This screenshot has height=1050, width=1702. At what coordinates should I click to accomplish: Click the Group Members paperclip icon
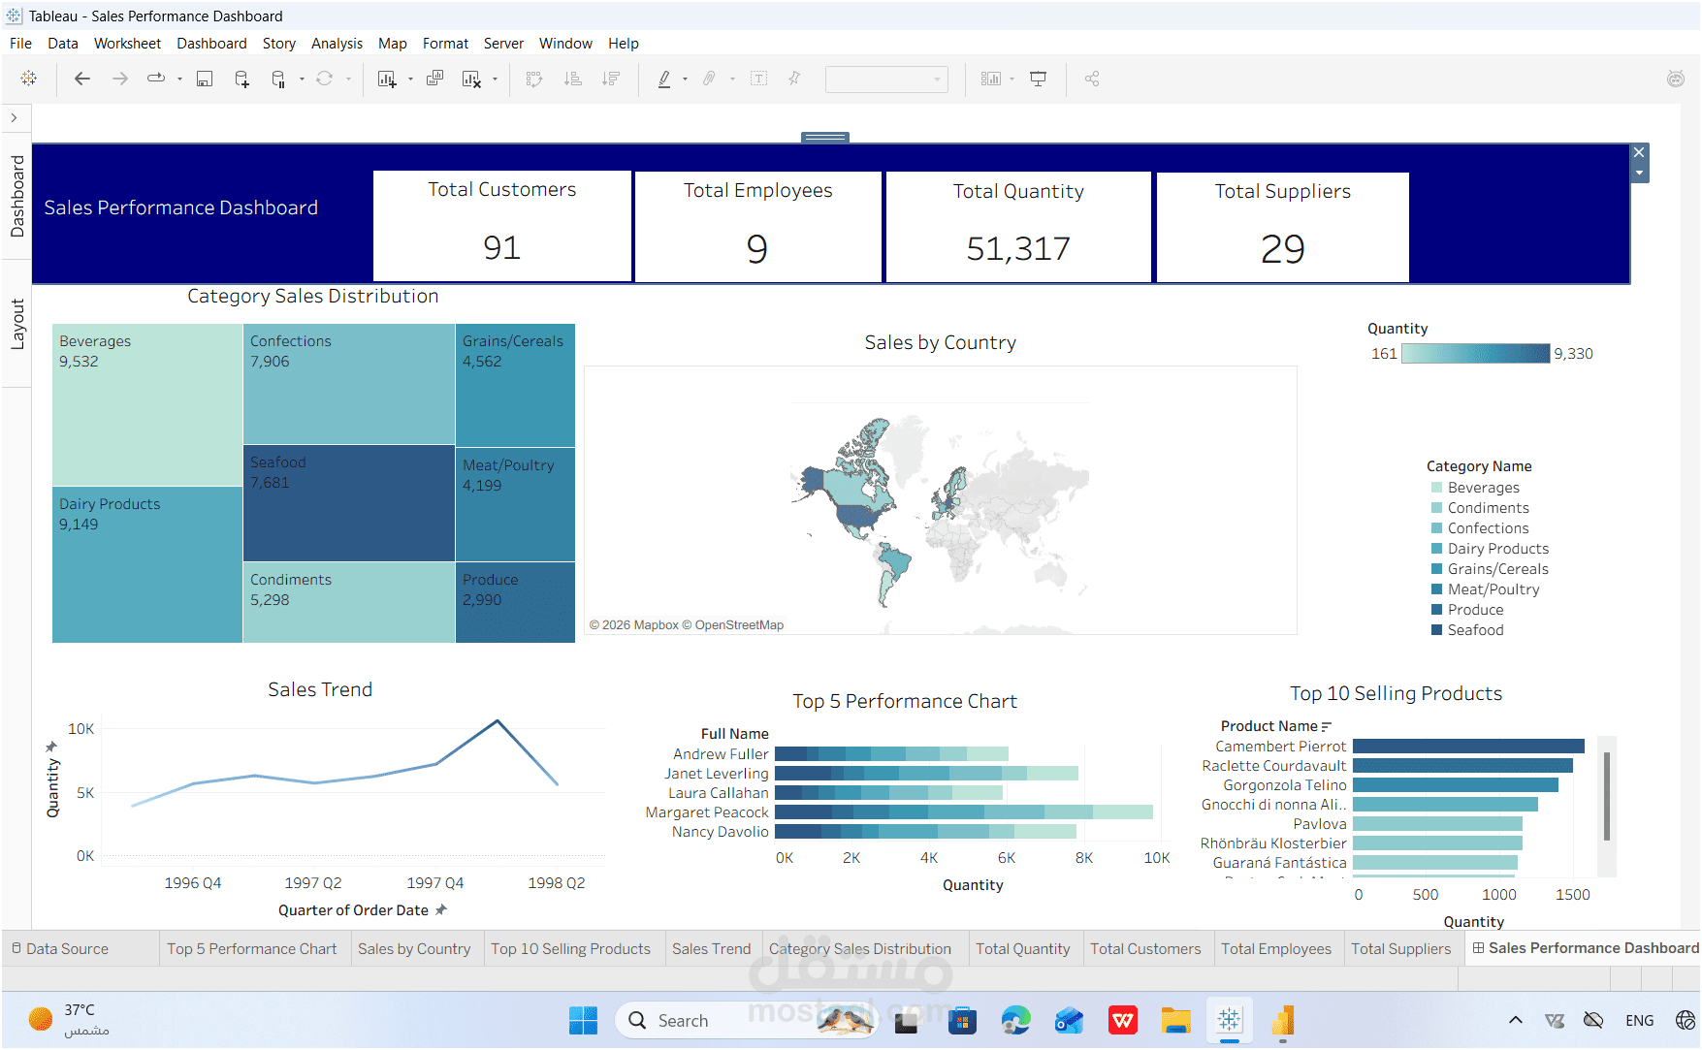pos(710,79)
